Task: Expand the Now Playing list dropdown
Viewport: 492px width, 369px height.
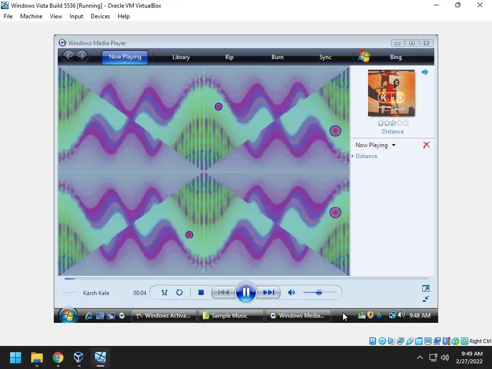Action: [394, 145]
